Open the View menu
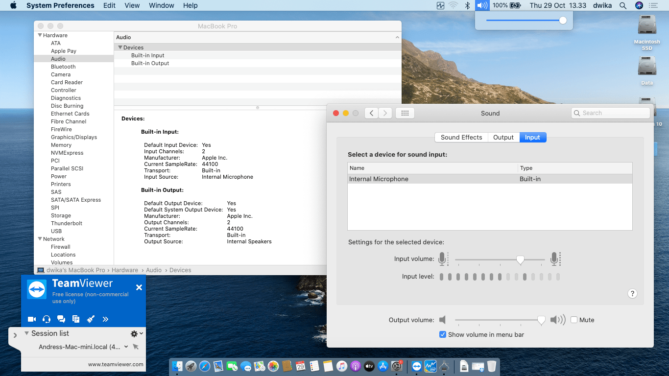Image resolution: width=669 pixels, height=376 pixels. click(x=132, y=5)
